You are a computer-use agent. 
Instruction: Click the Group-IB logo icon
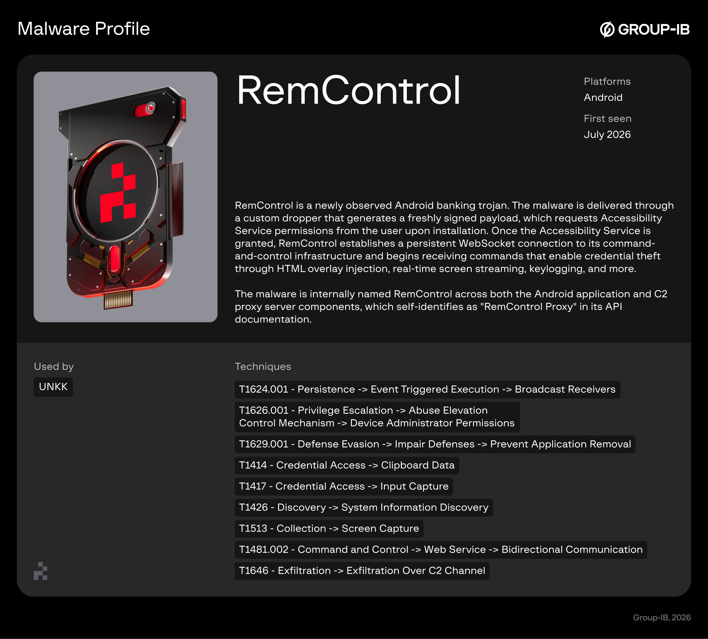607,30
